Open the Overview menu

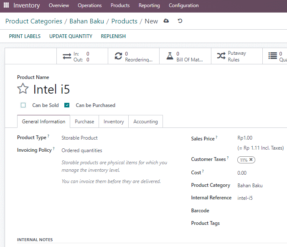coord(59,5)
